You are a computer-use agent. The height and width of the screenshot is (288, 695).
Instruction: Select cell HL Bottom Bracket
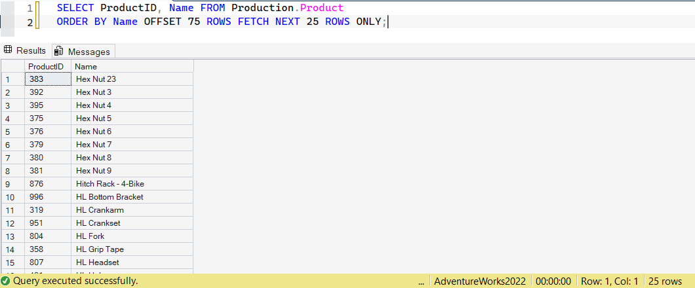point(132,197)
